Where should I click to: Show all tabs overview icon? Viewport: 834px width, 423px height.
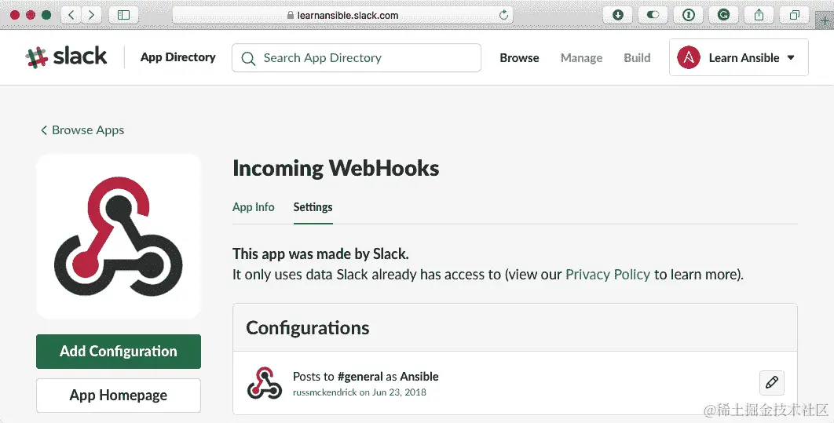(x=794, y=15)
